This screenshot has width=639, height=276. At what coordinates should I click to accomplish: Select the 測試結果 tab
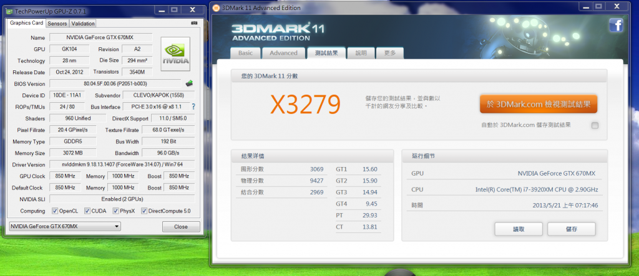tap(326, 53)
